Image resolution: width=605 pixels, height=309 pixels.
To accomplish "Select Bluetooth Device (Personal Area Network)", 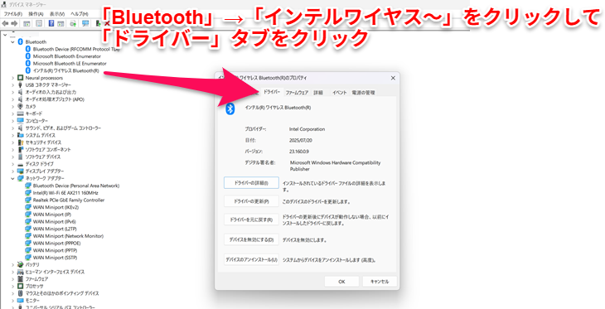I will [x=76, y=186].
